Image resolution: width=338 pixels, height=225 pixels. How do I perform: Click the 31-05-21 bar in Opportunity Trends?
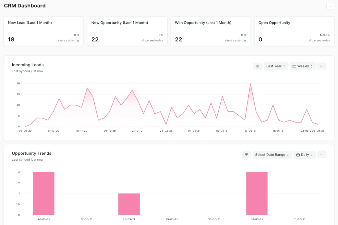click(x=257, y=193)
